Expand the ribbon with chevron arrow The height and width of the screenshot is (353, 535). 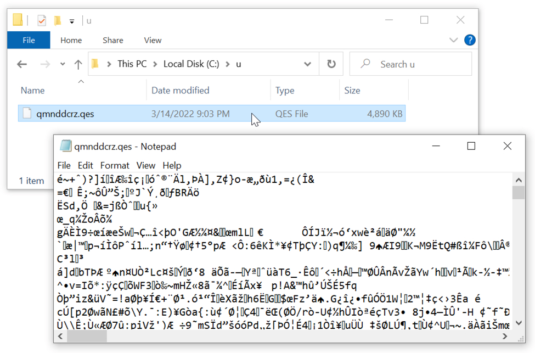pyautogui.click(x=453, y=40)
